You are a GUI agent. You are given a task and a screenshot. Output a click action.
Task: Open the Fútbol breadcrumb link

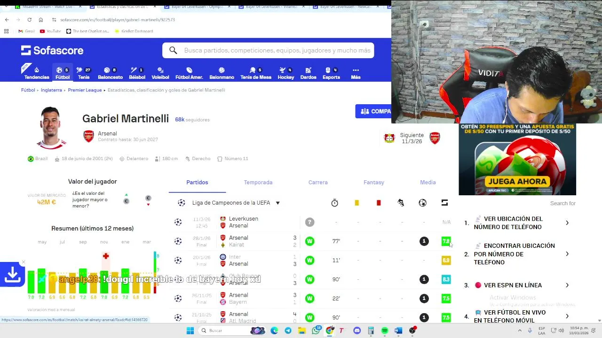(x=28, y=90)
